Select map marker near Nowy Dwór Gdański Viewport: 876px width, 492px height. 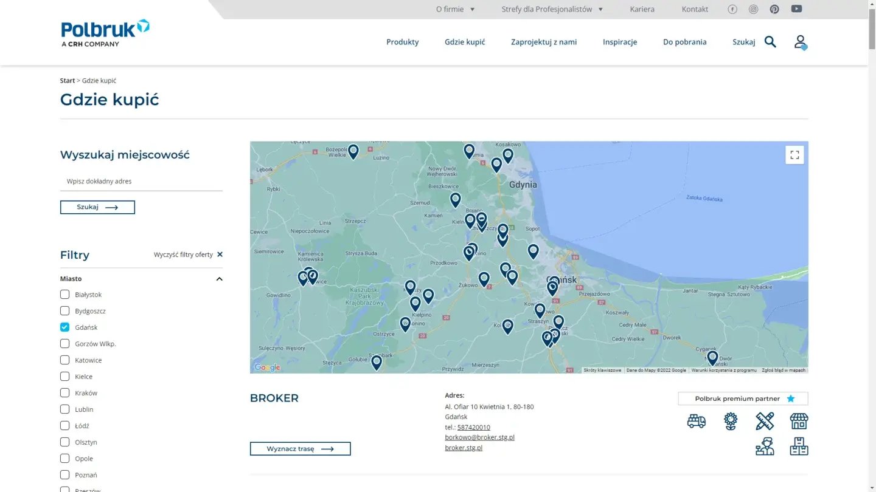712,358
